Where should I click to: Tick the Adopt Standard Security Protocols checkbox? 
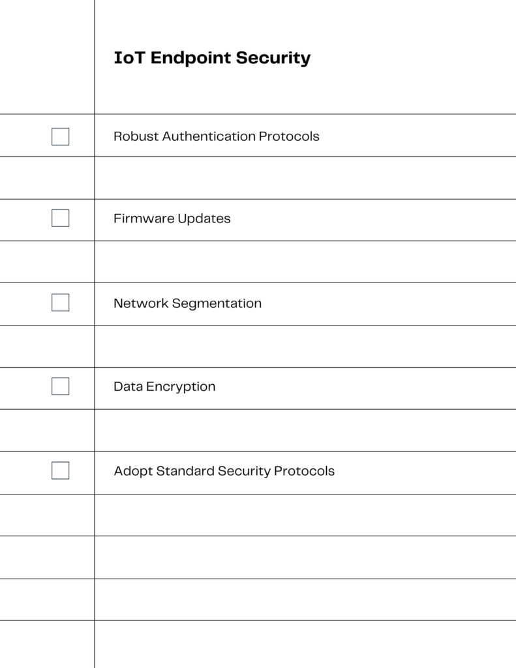pos(61,471)
